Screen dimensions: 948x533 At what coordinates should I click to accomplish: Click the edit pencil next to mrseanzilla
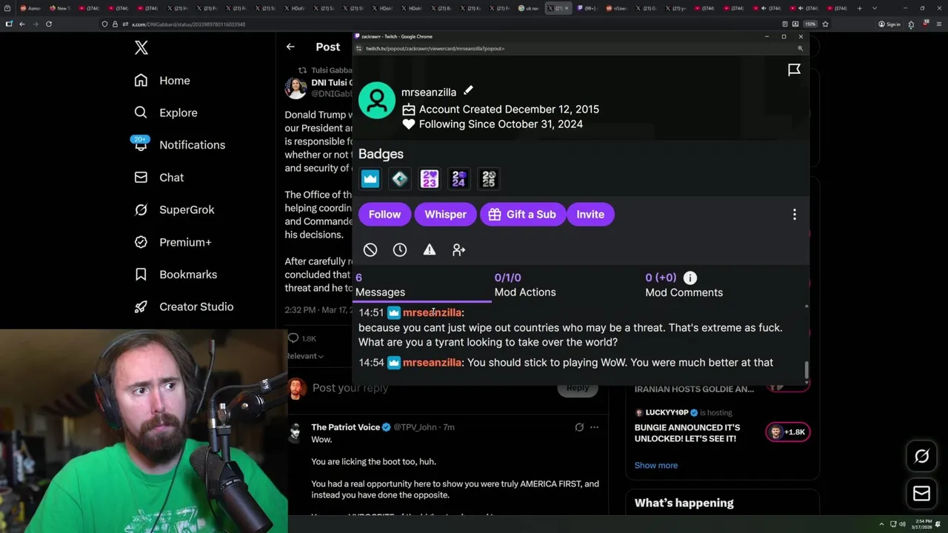[468, 91]
